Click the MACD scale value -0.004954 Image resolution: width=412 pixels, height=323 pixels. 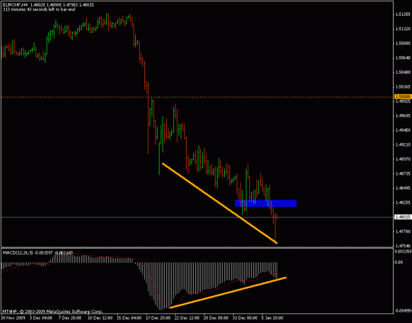tap(403, 311)
